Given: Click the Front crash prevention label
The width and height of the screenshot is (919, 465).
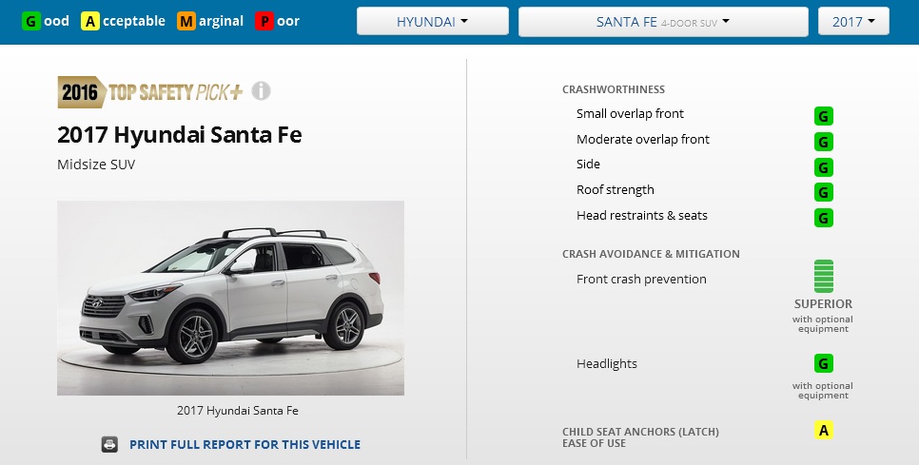Looking at the screenshot, I should pyautogui.click(x=641, y=280).
